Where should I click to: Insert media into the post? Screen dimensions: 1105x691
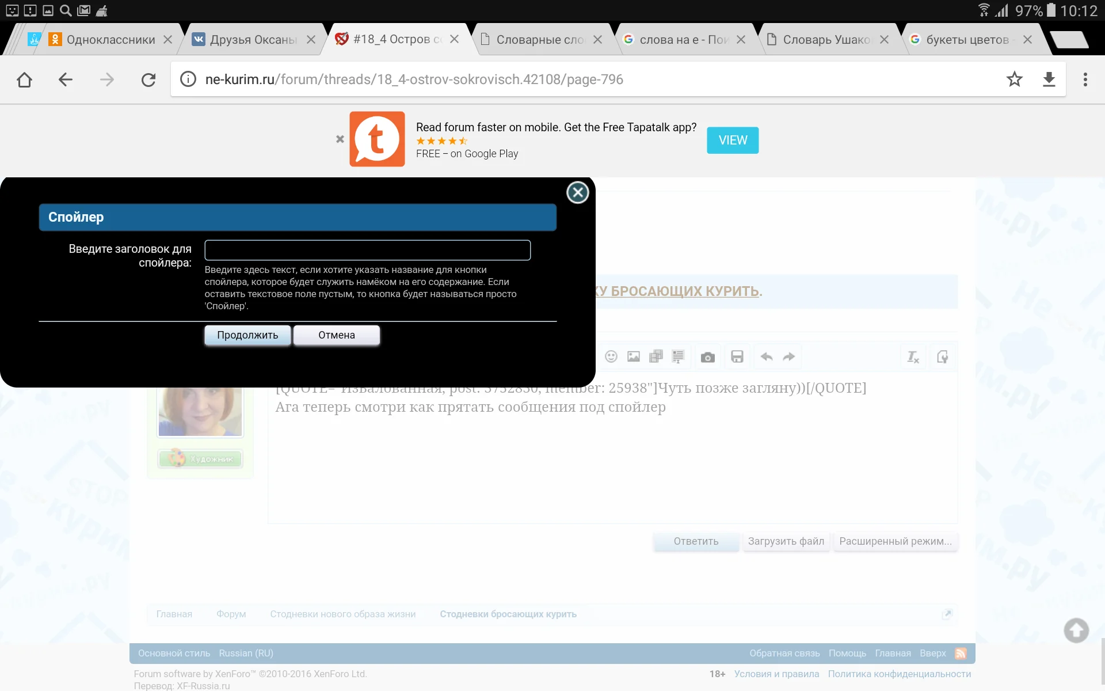(656, 356)
